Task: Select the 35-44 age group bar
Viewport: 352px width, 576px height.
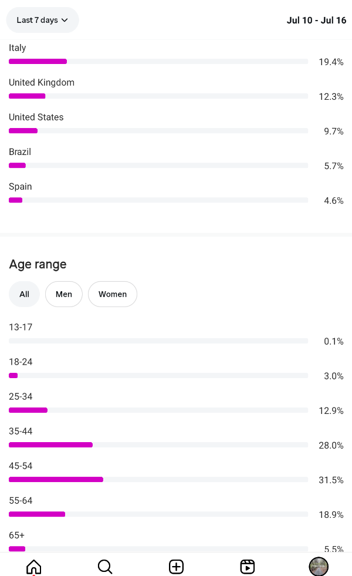Action: point(158,445)
